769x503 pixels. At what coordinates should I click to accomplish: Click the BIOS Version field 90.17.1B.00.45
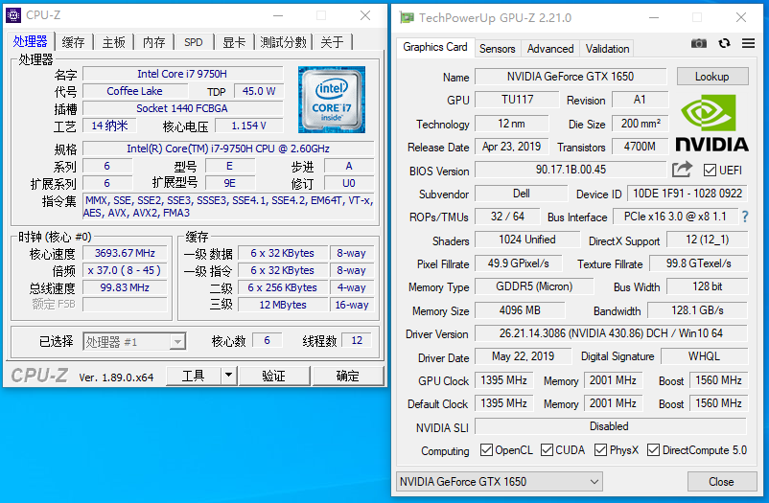coord(571,170)
